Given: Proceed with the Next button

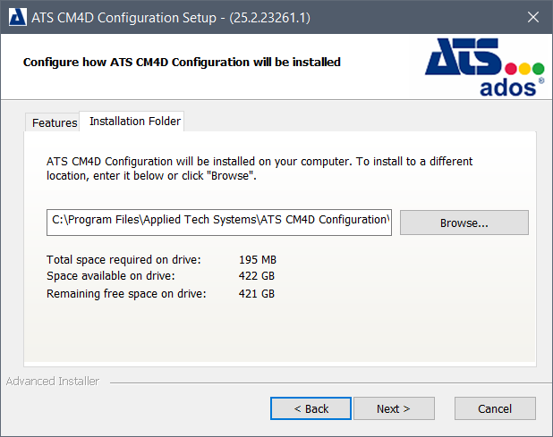Looking at the screenshot, I should 393,408.
